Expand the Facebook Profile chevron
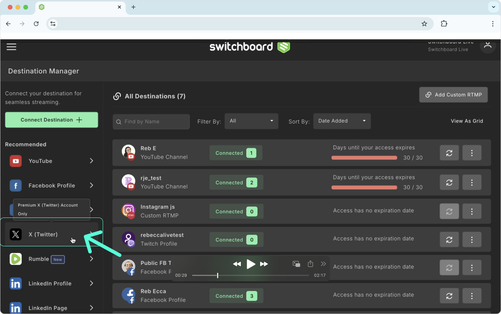 (x=91, y=186)
